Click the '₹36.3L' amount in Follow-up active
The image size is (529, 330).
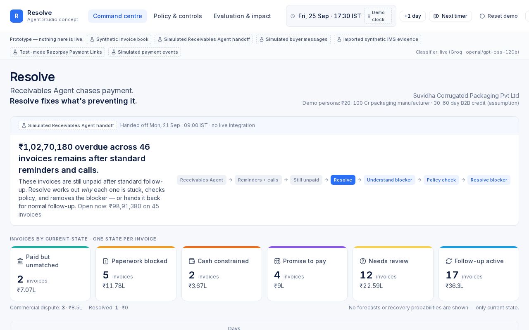pyautogui.click(x=455, y=286)
